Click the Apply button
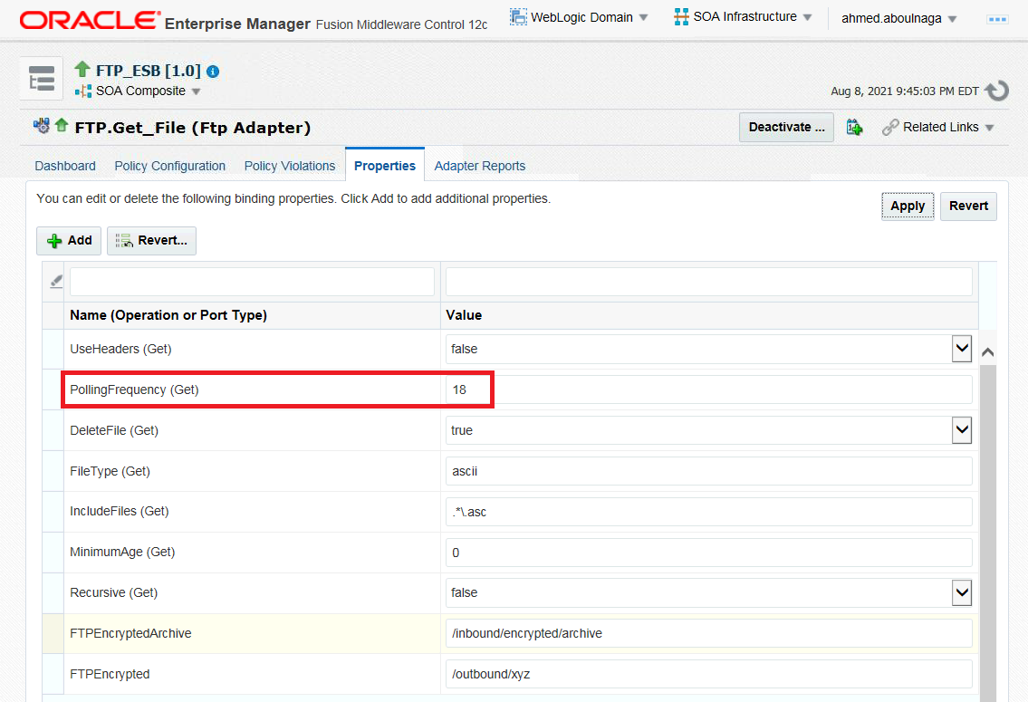Image resolution: width=1028 pixels, height=702 pixels. tap(907, 206)
